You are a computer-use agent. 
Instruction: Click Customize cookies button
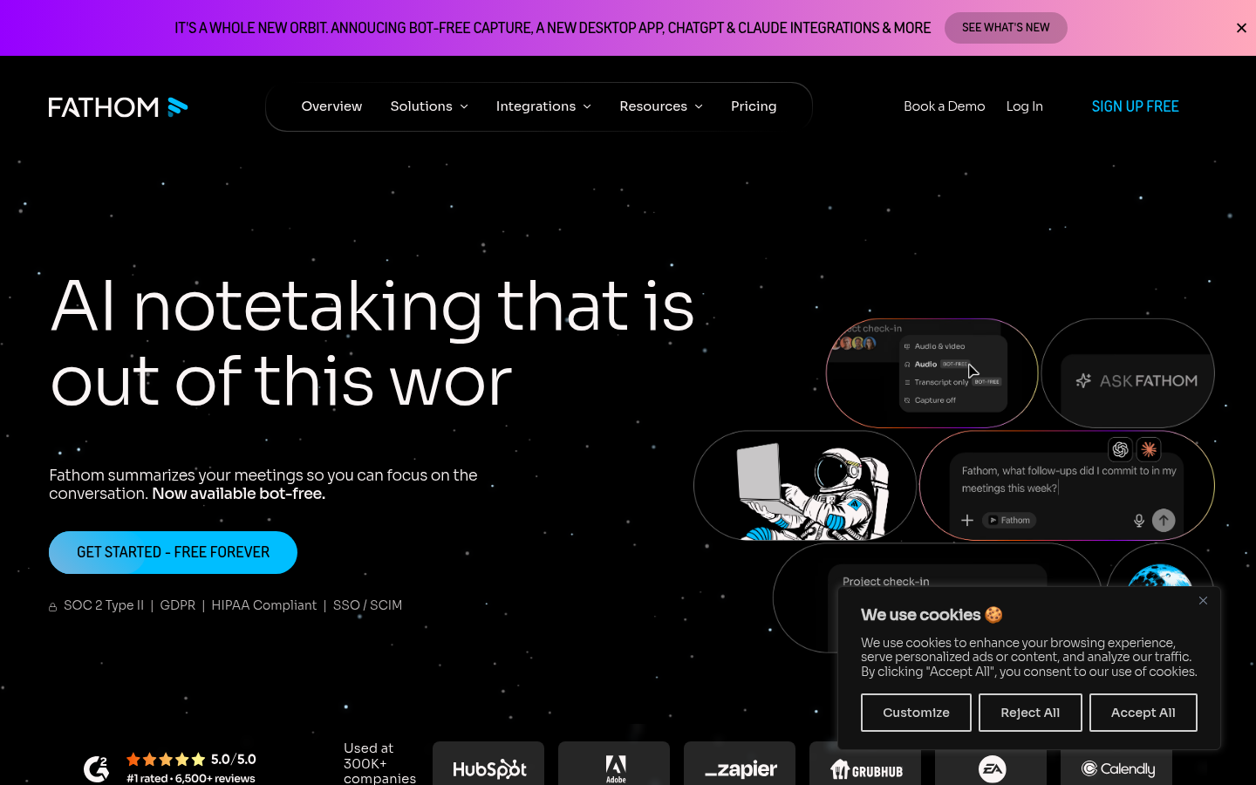pos(916,713)
